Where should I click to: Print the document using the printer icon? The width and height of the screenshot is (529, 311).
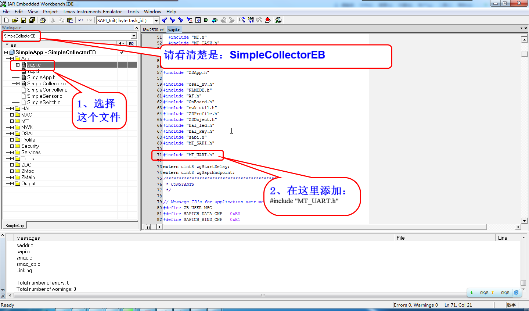coord(43,20)
